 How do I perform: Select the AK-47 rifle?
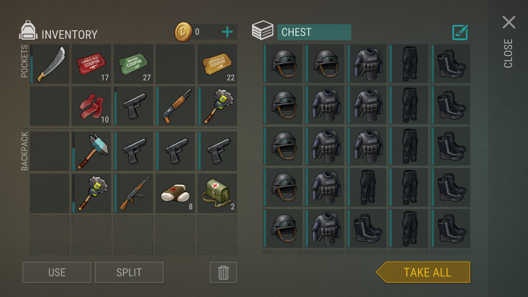click(x=133, y=193)
